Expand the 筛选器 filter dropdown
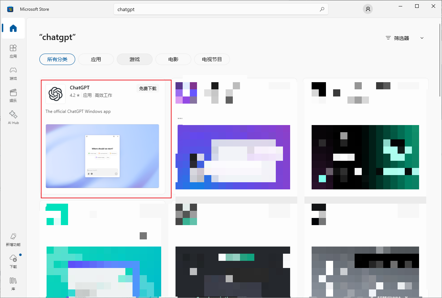The height and width of the screenshot is (298, 442). [401, 38]
